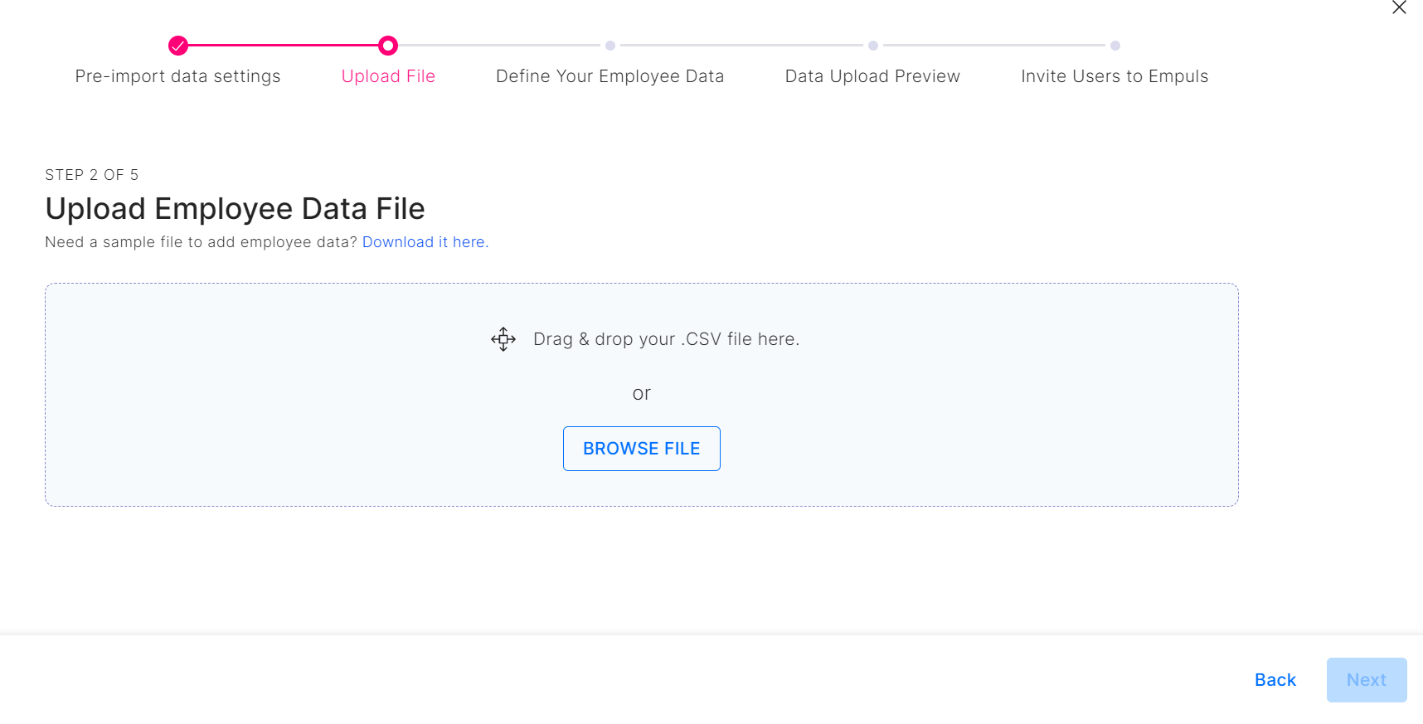This screenshot has width=1423, height=724.
Task: Click the step dot above Data Upload Preview
Action: (873, 46)
